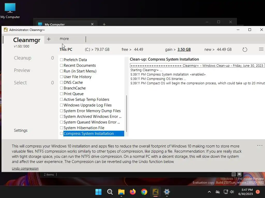Check the Prefetch Data checkbox

(62, 60)
